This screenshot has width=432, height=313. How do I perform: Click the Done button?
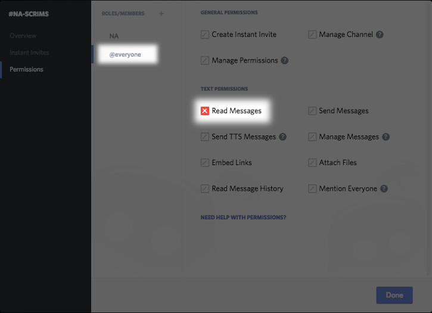394,295
